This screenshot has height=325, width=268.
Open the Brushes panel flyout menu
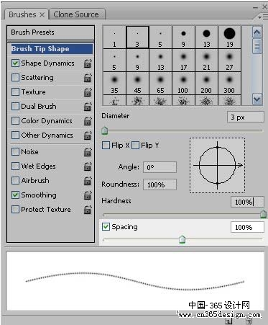coord(262,17)
